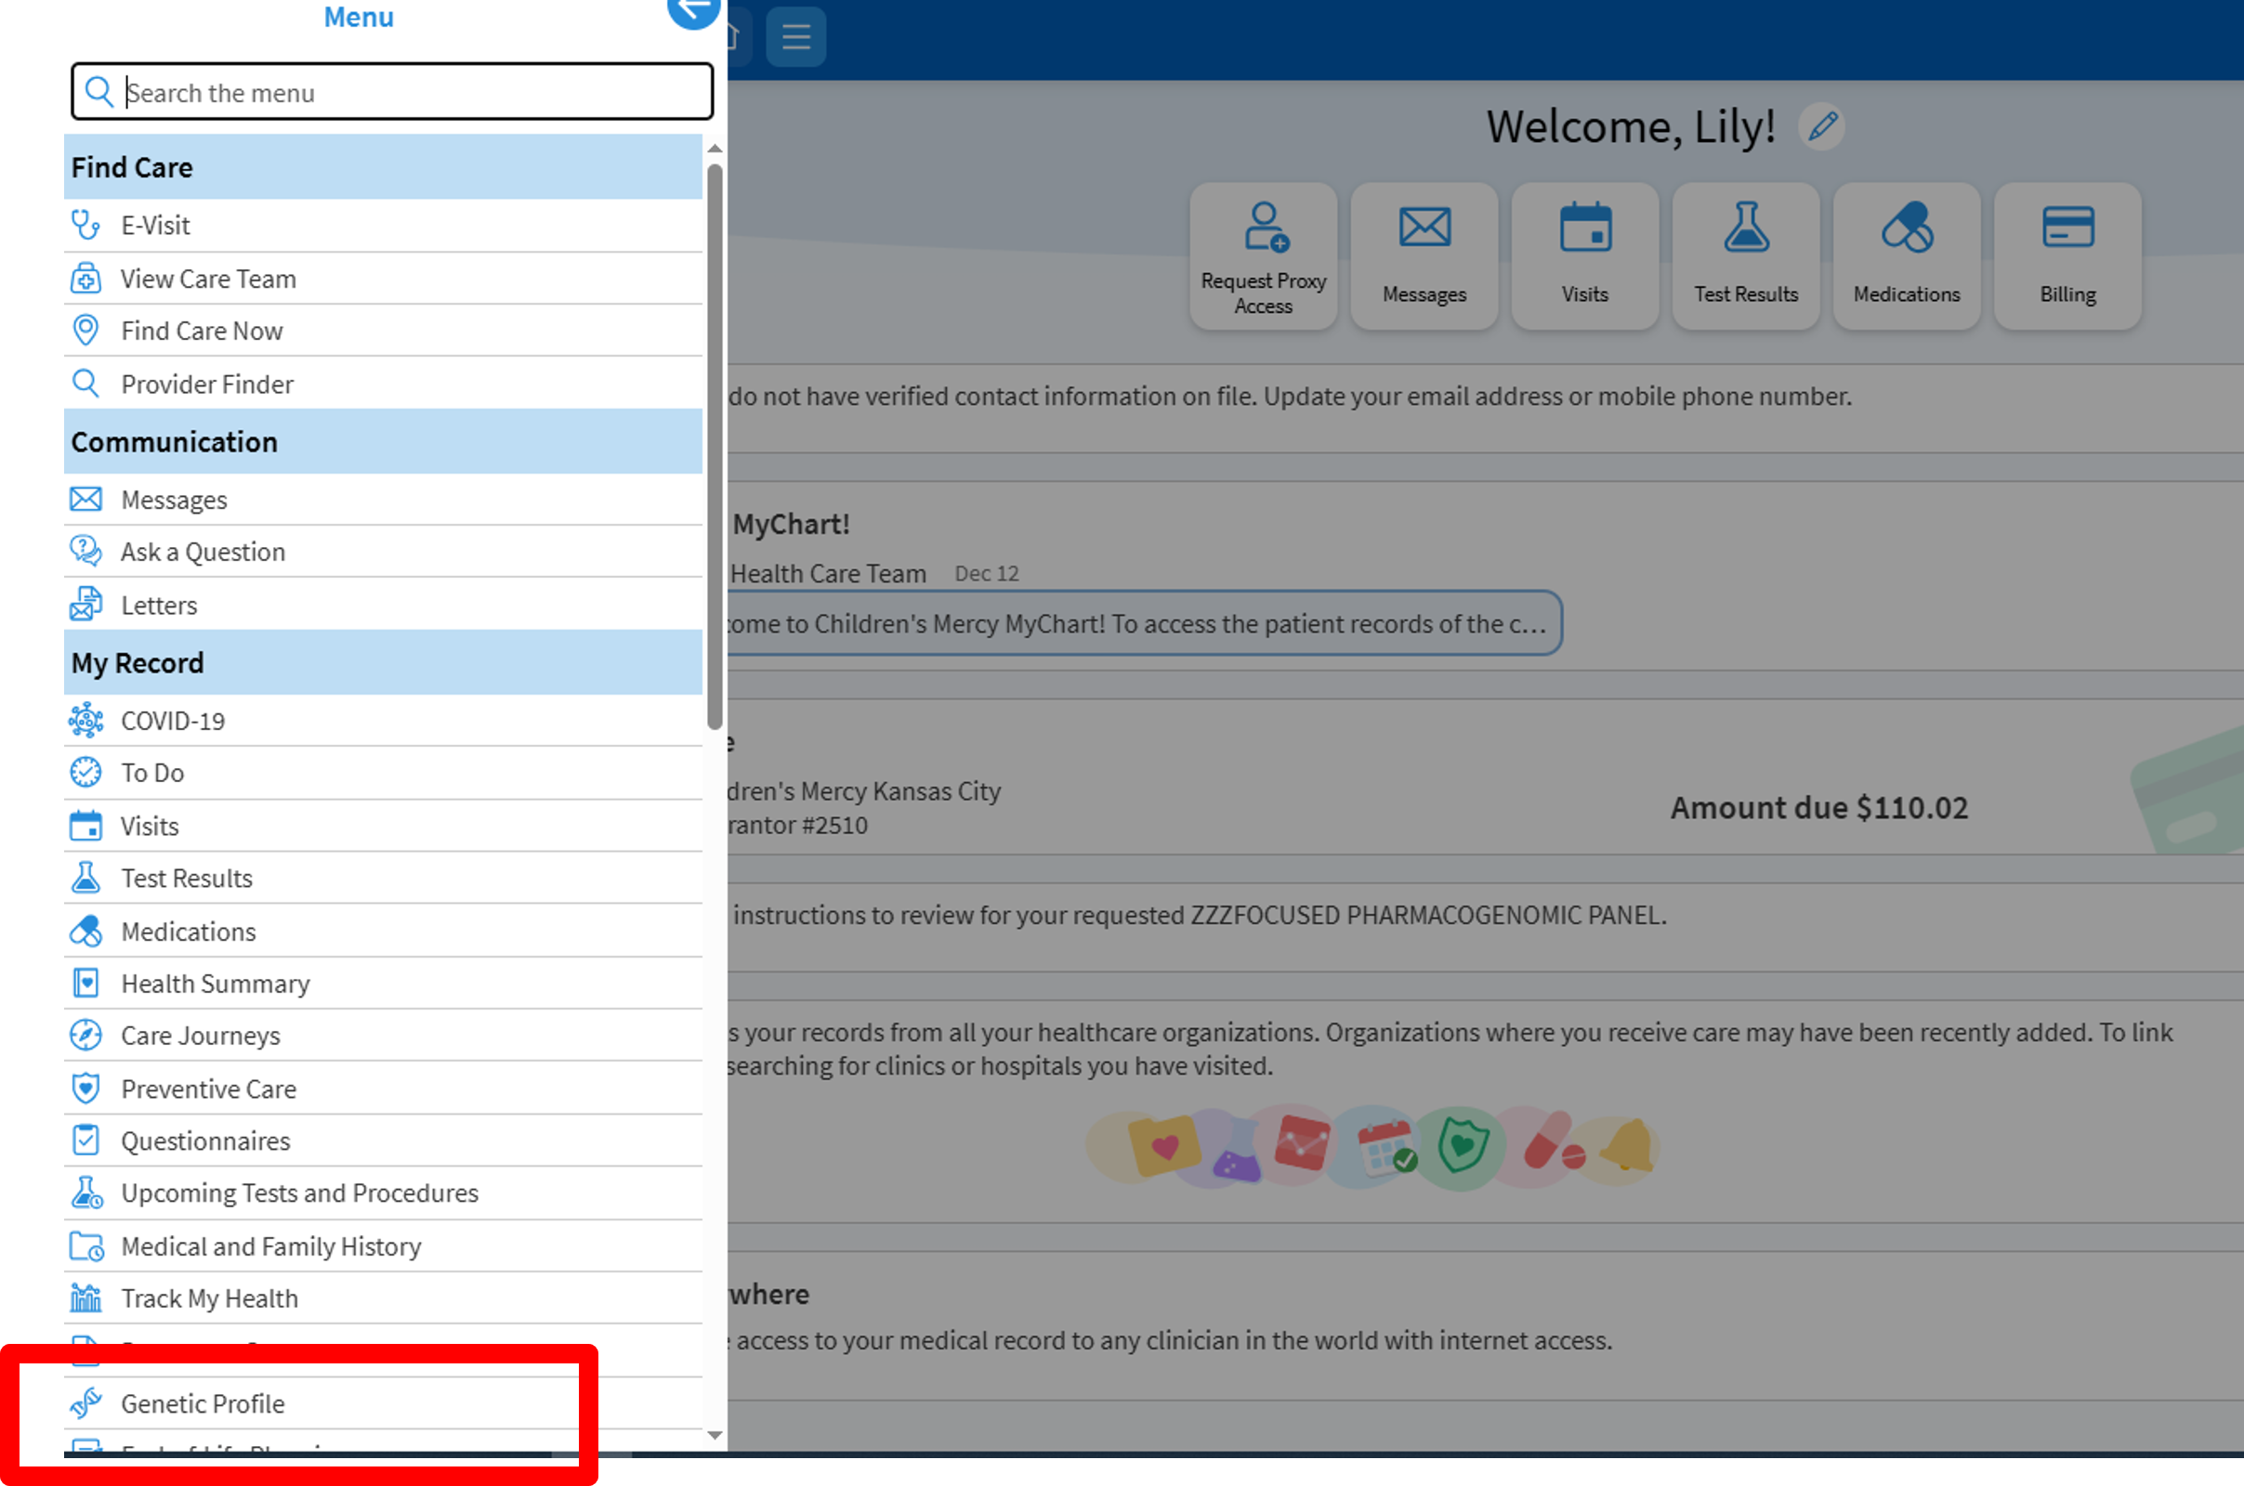Open Ask a Question in Communication
Viewport: 2244px width, 1486px height.
coord(202,552)
